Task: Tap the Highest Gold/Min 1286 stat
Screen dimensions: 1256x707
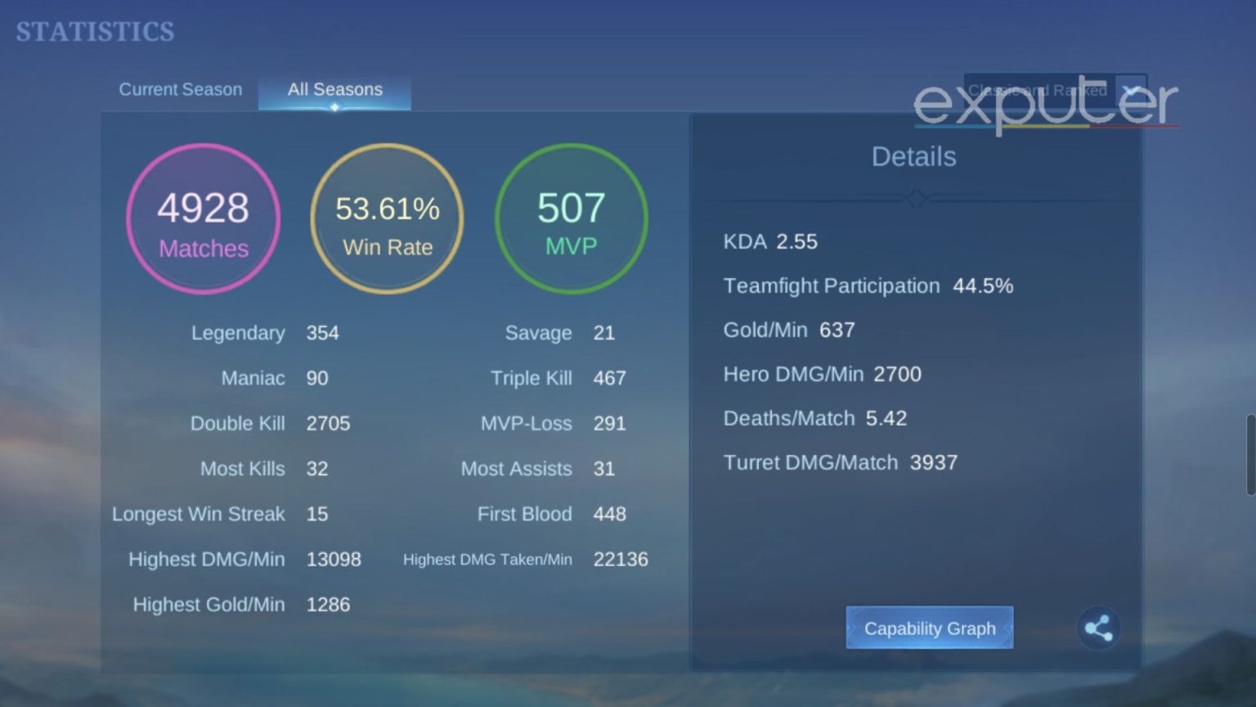Action: coord(241,605)
